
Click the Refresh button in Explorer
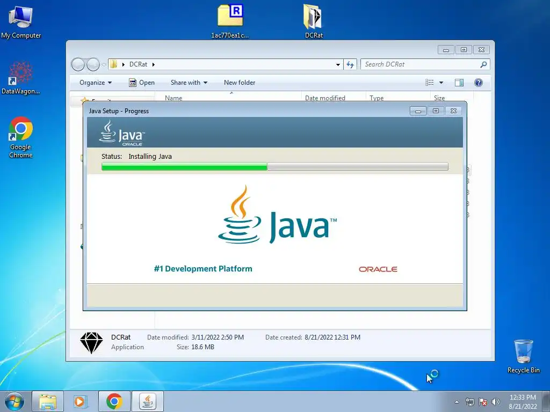[350, 64]
